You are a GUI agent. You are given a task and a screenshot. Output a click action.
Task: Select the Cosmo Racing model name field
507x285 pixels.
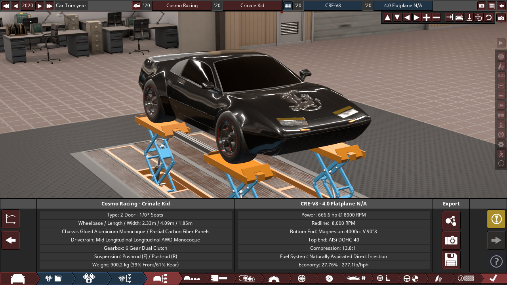[x=182, y=6]
